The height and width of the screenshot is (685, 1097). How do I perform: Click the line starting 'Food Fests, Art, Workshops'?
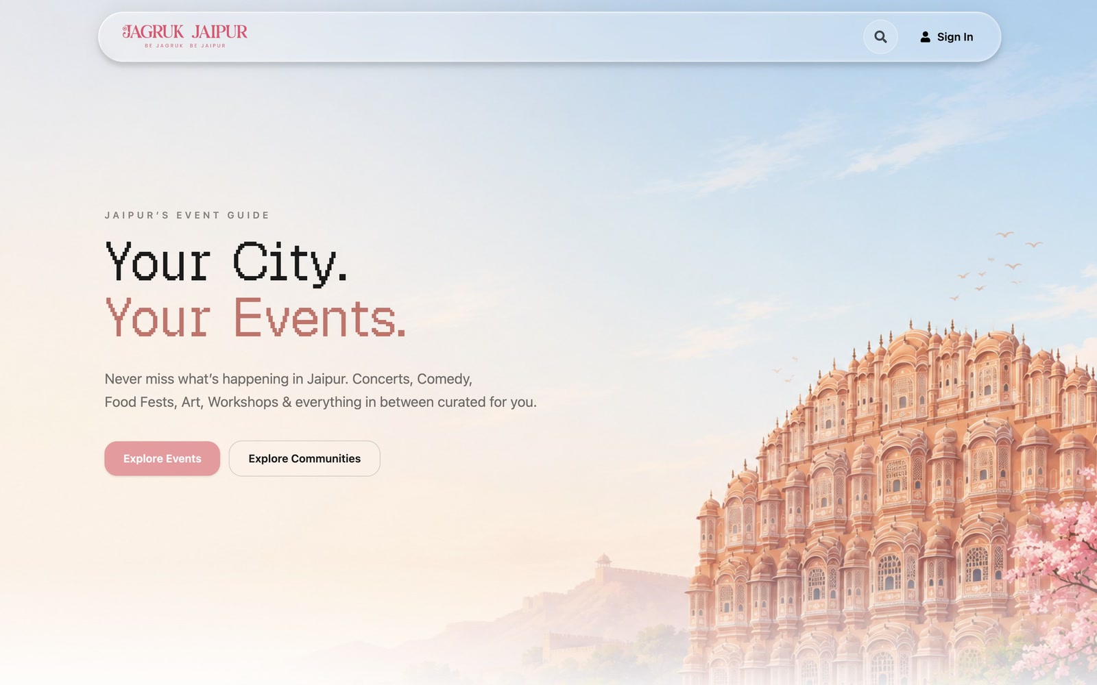[321, 402]
